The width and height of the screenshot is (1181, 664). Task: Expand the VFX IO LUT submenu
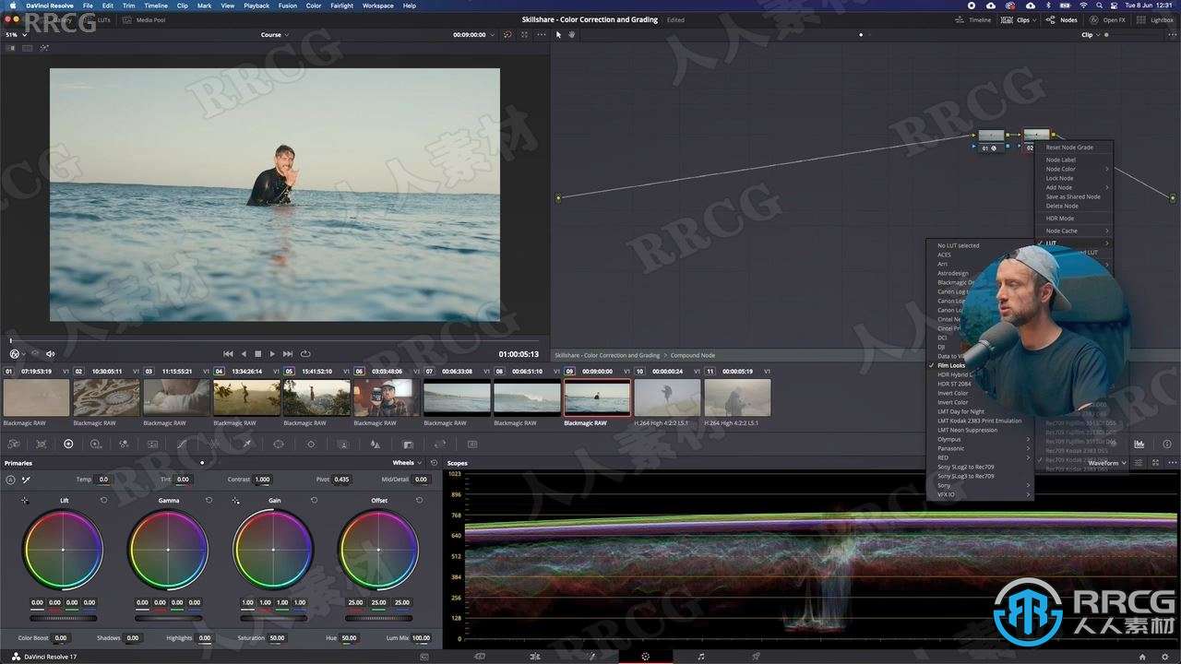(982, 494)
